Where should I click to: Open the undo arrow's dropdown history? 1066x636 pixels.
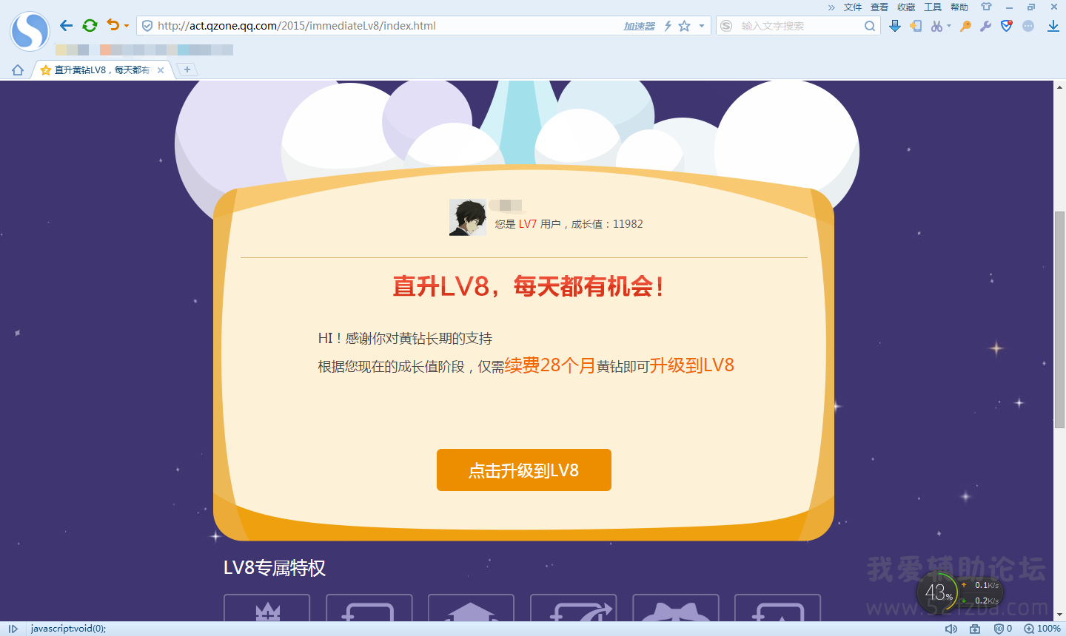(127, 26)
